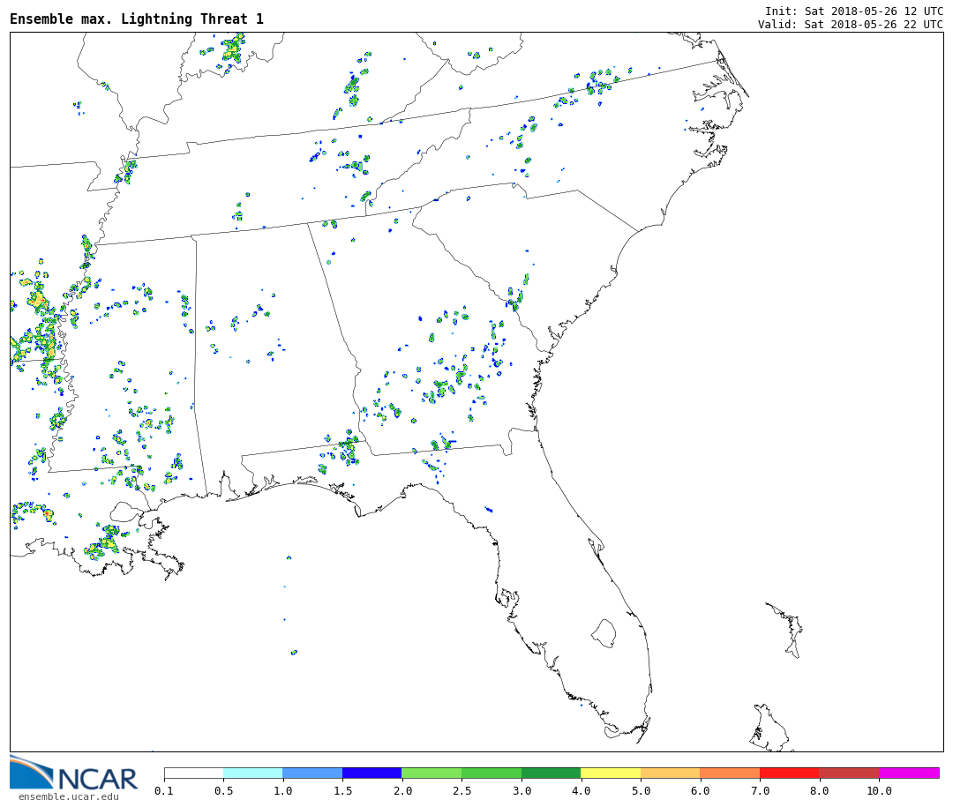Click Lake Okeechobee outline in Florida

(x=604, y=632)
